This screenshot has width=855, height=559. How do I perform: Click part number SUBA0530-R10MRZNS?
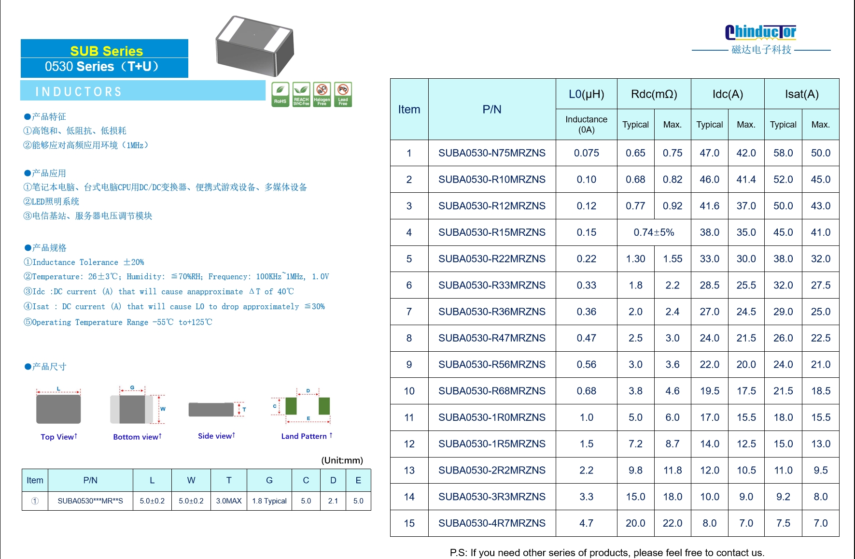pyautogui.click(x=492, y=180)
